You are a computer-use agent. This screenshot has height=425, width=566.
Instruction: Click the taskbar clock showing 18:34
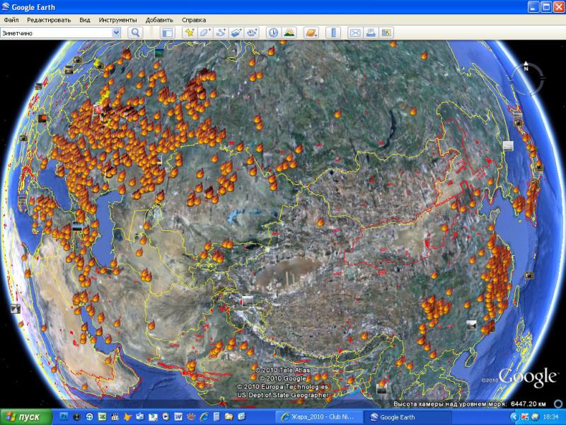(550, 417)
